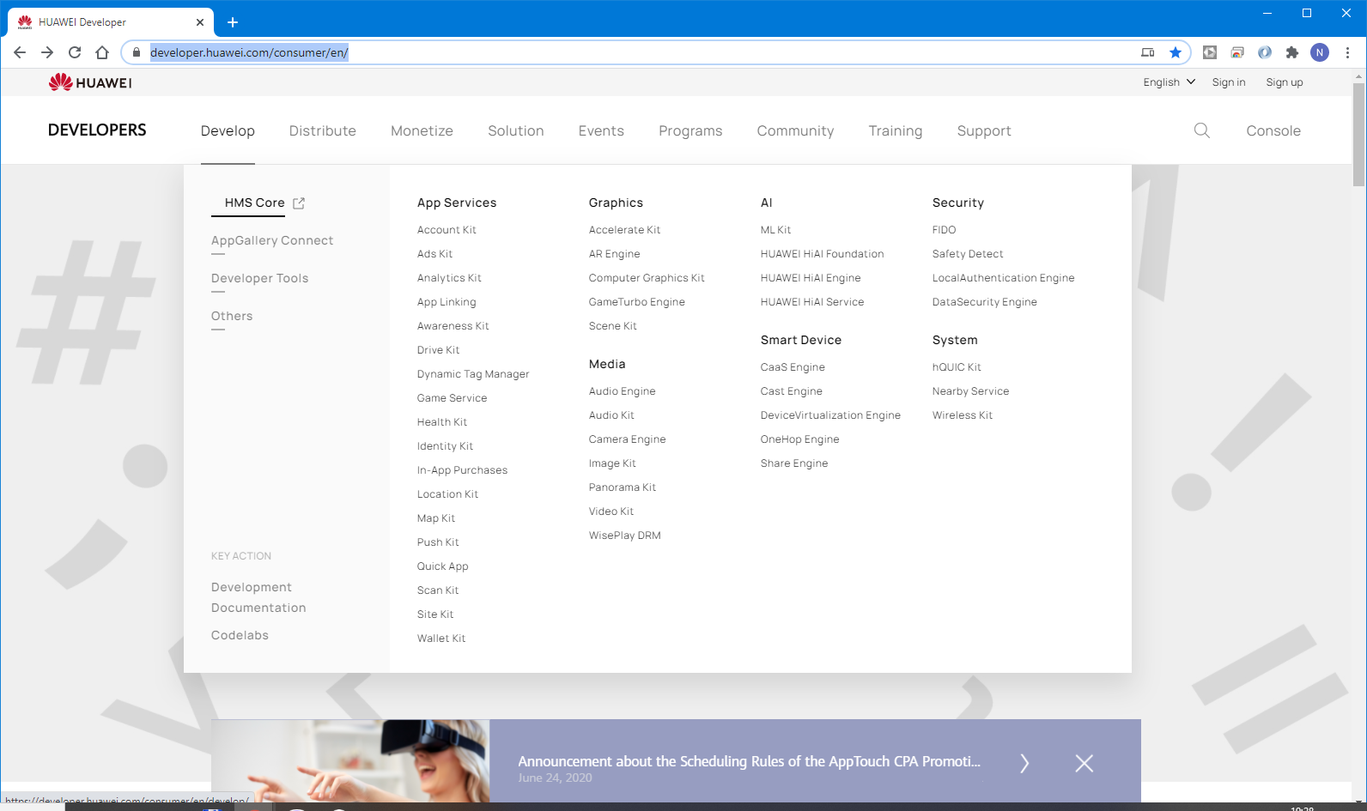Click the first extension icon in toolbar

click(x=1210, y=52)
